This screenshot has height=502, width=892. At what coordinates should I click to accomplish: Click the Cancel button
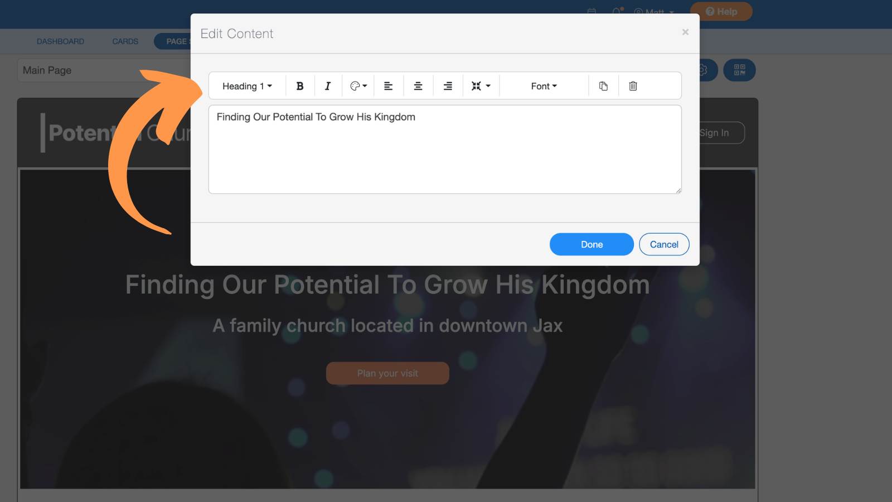point(664,244)
